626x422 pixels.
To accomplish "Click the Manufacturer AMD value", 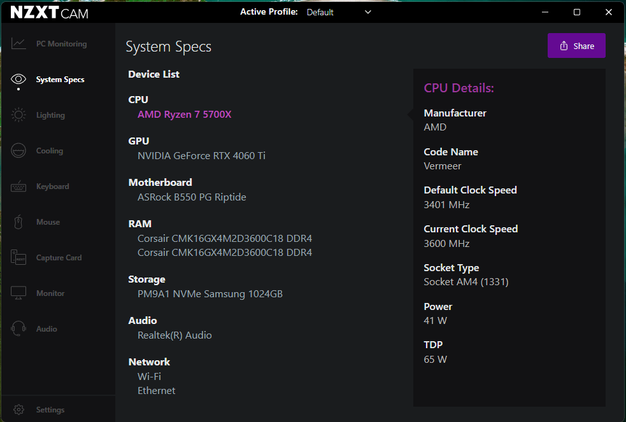I will point(435,127).
